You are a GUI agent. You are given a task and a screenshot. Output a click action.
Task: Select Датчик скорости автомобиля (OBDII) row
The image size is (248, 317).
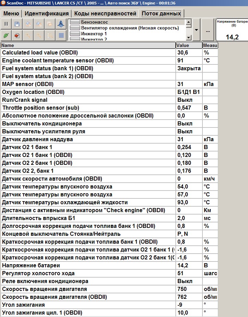(x=109, y=179)
